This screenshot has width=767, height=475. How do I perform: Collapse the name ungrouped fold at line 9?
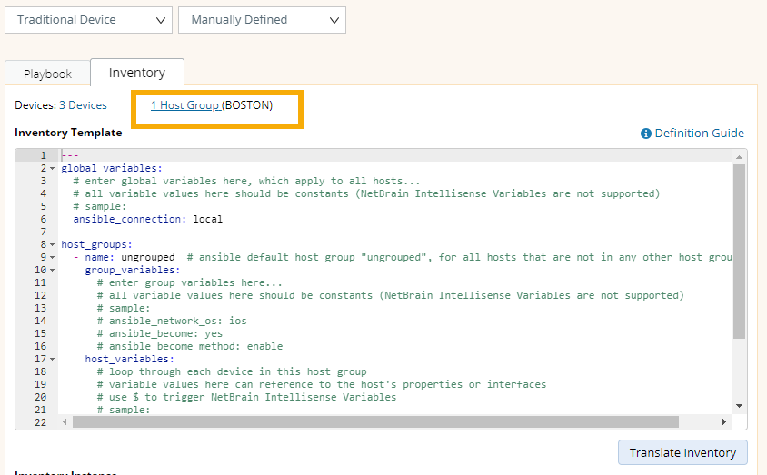pos(52,258)
